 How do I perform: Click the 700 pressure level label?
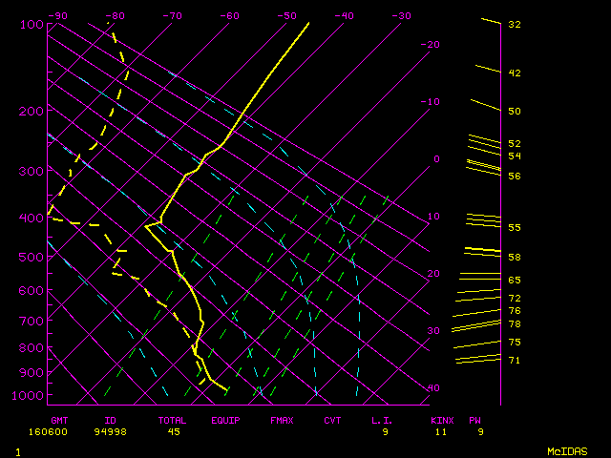[x=32, y=322]
